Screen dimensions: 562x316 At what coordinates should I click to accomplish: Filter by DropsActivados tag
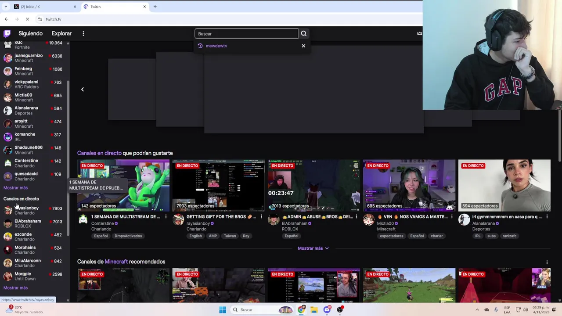pyautogui.click(x=128, y=236)
